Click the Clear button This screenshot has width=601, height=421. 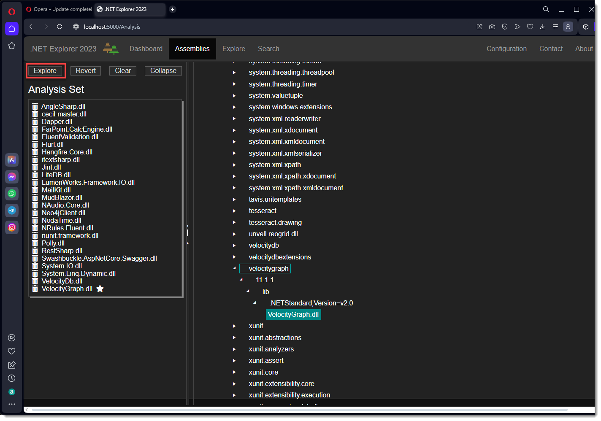[123, 70]
